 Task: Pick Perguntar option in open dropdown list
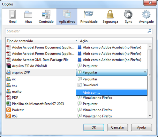(112, 79)
